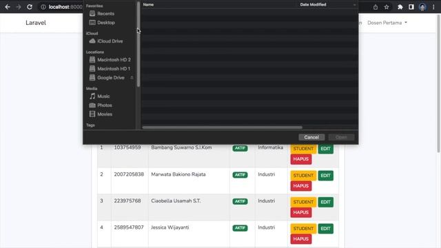The height and width of the screenshot is (248, 441).
Task: Click the browser forward arrow
Action: (x=19, y=7)
